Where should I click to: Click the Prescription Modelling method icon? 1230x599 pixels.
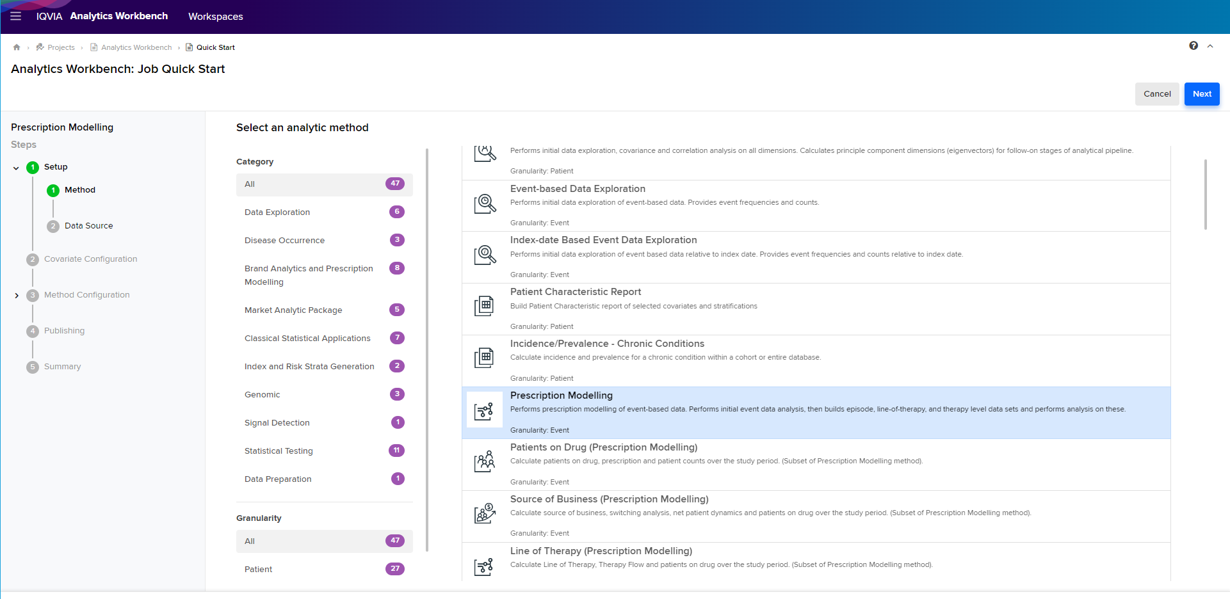pyautogui.click(x=485, y=410)
